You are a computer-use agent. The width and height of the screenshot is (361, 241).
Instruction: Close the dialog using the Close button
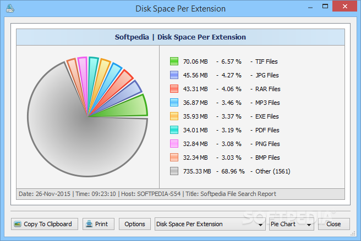pos(334,224)
